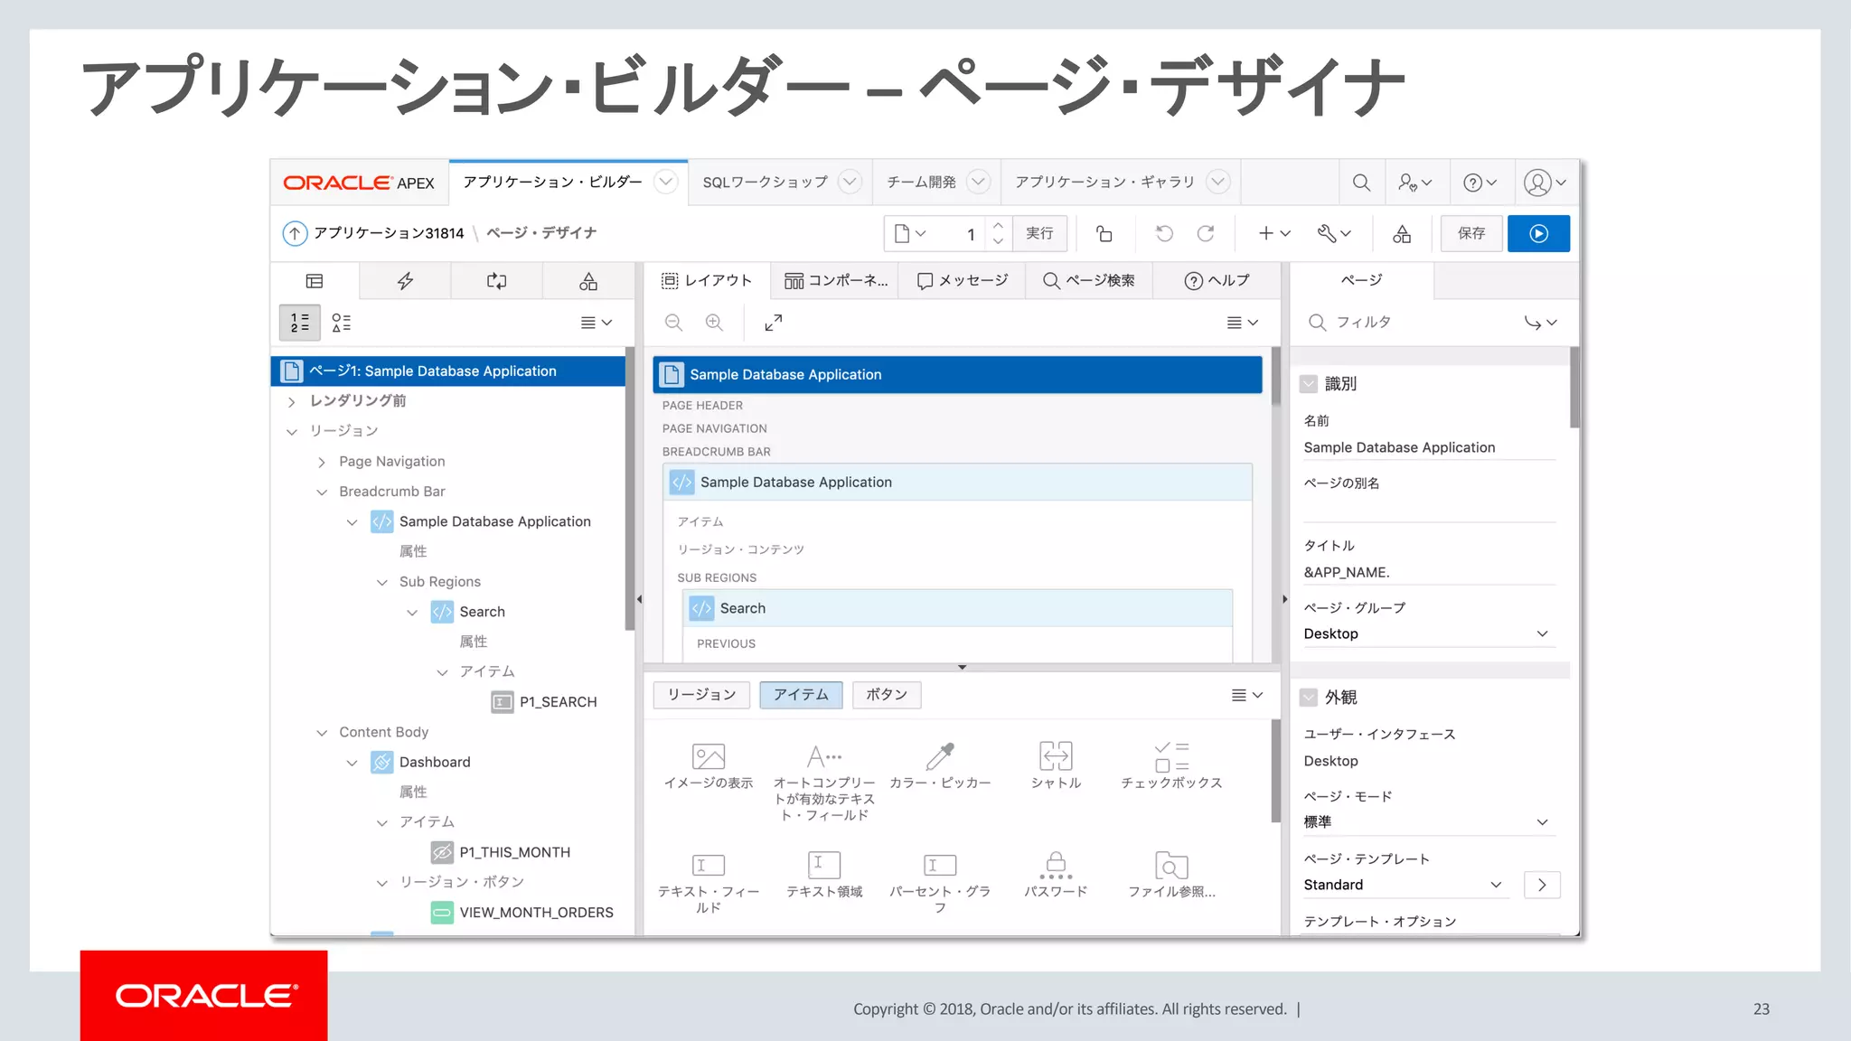Click the アプリケーション31814 breadcrumb link

click(389, 233)
